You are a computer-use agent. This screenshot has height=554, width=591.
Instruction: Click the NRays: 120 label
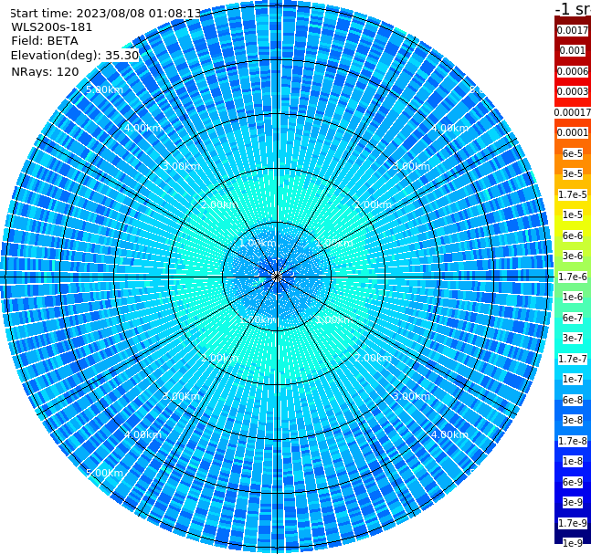point(45,71)
